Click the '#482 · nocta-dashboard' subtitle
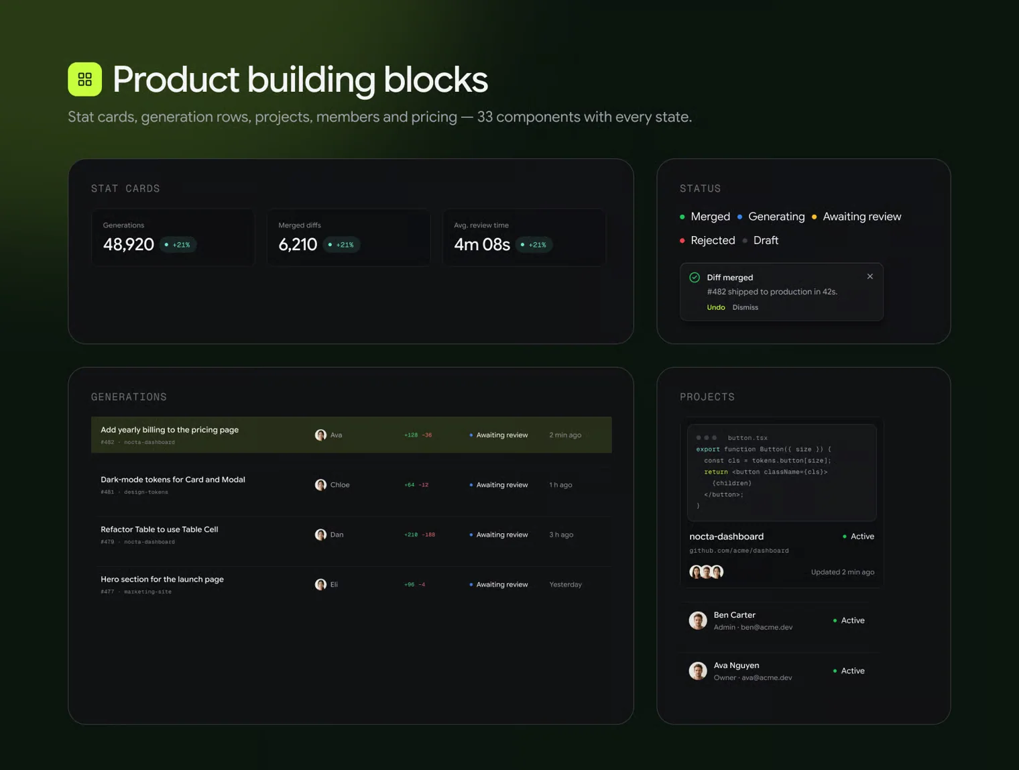Screen dimensions: 1019x770 point(137,442)
